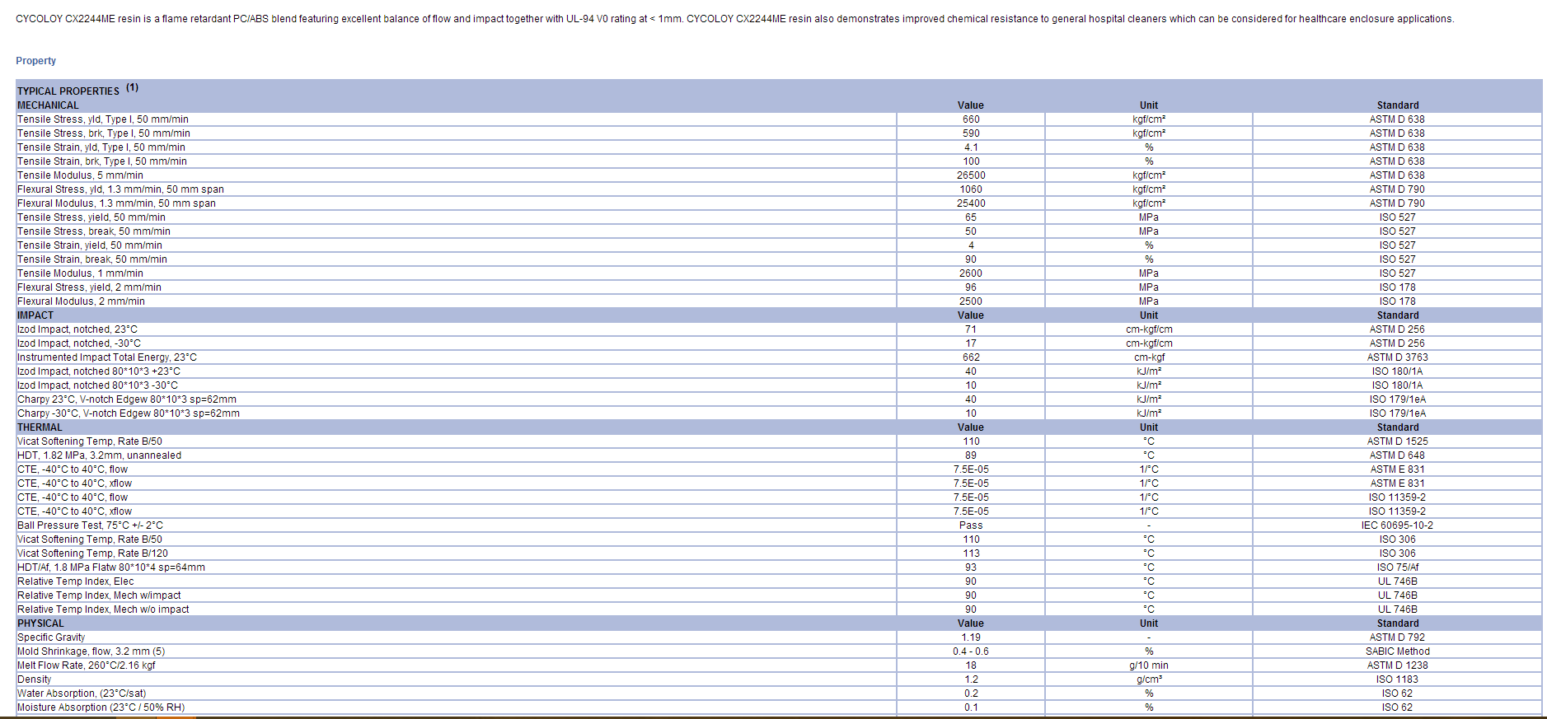Image resolution: width=1547 pixels, height=719 pixels.
Task: Click 'Ball Pressure Test, 75°C +/- 2°C'
Action: click(x=90, y=525)
